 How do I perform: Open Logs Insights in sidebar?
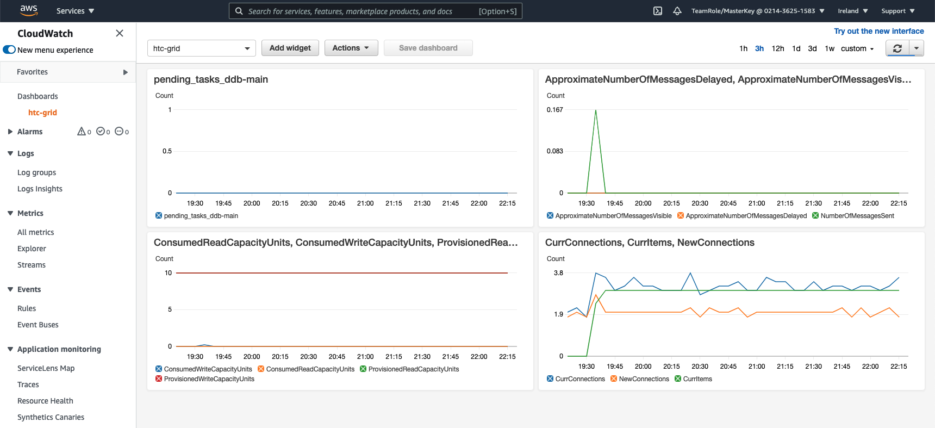(x=40, y=189)
